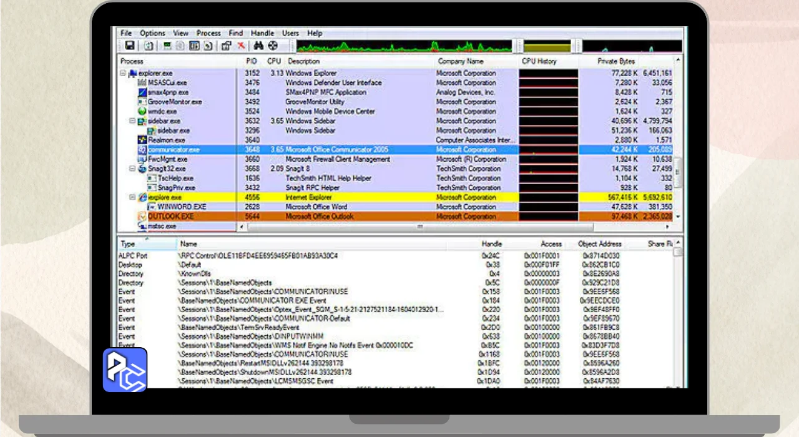Click the binoculars Find icon

[x=258, y=46]
